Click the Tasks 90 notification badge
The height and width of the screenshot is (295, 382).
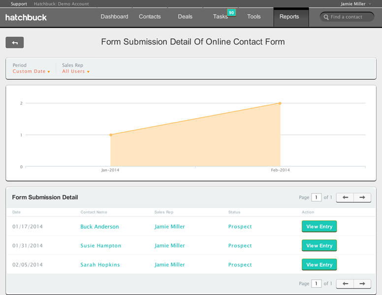(231, 12)
